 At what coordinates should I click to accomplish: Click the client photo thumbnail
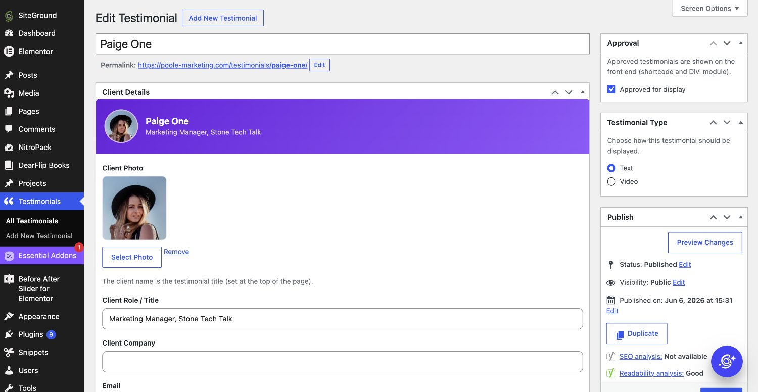pos(134,208)
